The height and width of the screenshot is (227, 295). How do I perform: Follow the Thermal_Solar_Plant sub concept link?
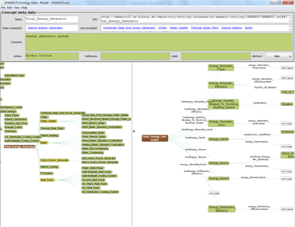pos(205,28)
